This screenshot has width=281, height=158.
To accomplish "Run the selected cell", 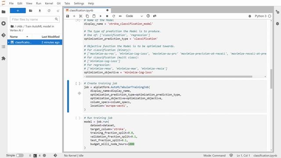I will coord(101,16).
